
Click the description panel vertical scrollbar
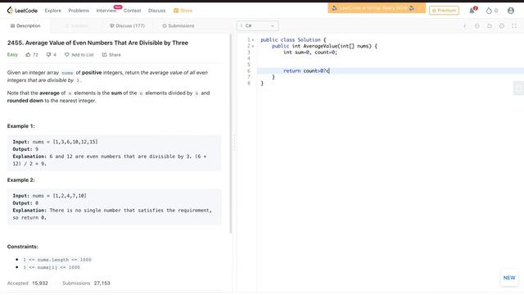coord(231,134)
